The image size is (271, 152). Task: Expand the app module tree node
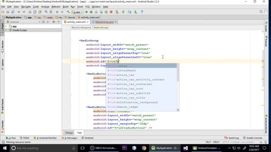[6, 26]
